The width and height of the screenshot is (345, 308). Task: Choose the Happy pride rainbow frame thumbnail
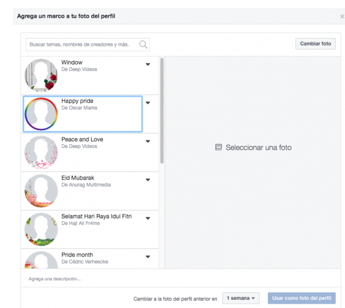[x=41, y=114]
